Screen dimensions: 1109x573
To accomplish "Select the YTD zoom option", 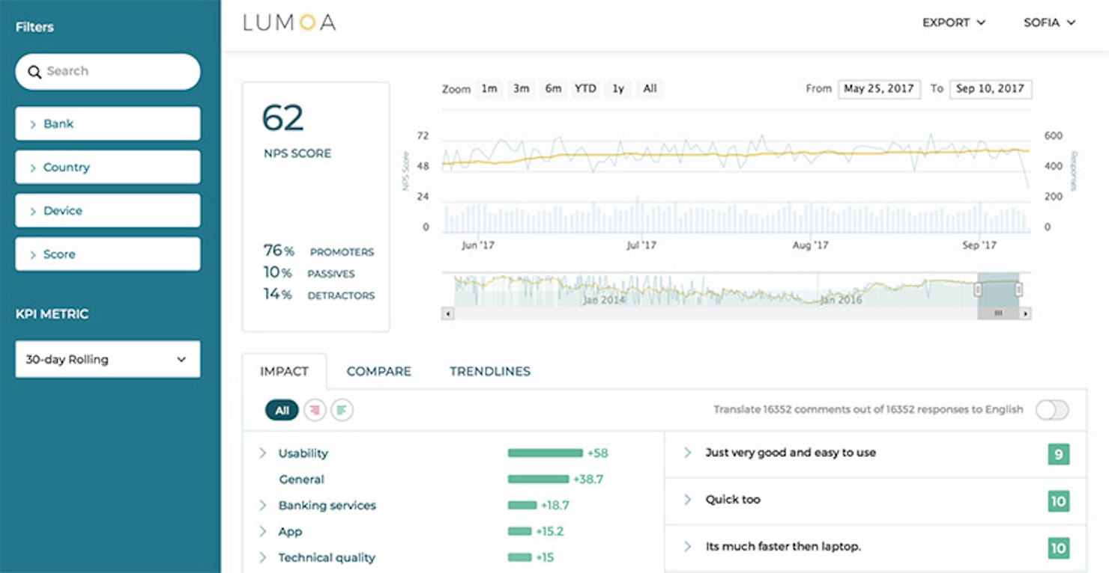I will [x=584, y=88].
